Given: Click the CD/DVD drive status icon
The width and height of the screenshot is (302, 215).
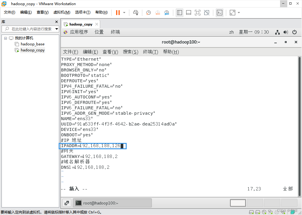Looking at the screenshot, I should 264,211.
